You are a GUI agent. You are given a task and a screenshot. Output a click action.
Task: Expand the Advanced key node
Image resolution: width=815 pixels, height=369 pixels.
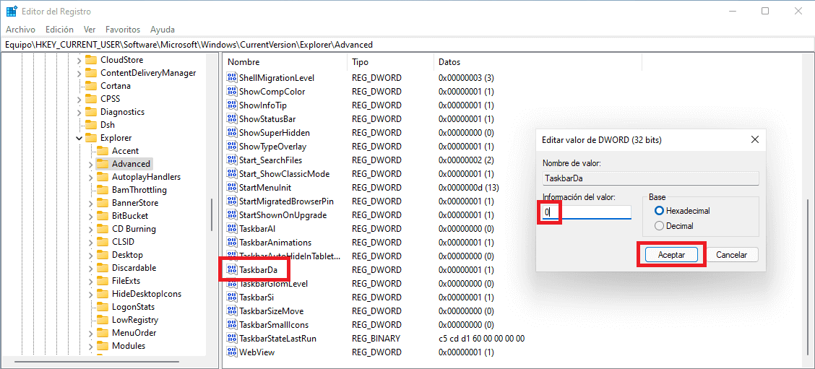pos(90,164)
